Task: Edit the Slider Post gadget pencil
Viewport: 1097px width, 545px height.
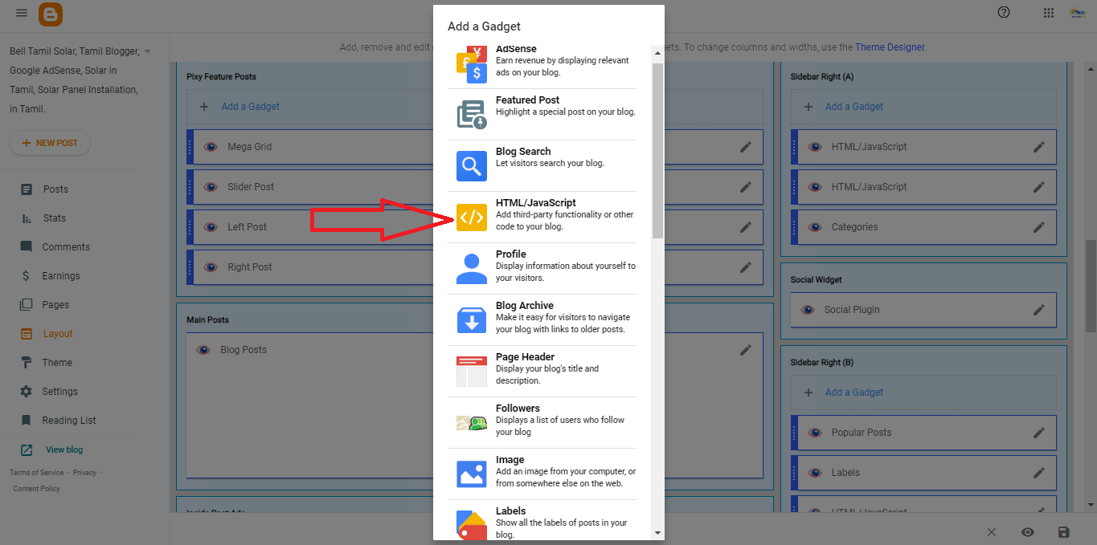Action: (746, 187)
